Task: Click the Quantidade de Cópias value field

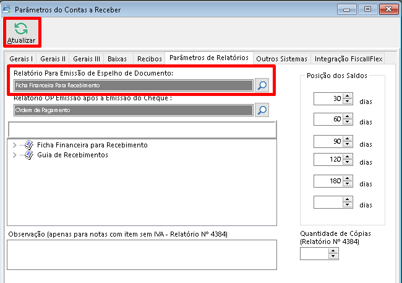Action: [x=314, y=254]
